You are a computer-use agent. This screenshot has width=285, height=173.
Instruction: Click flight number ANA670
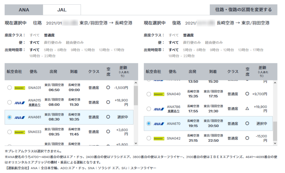173,124
